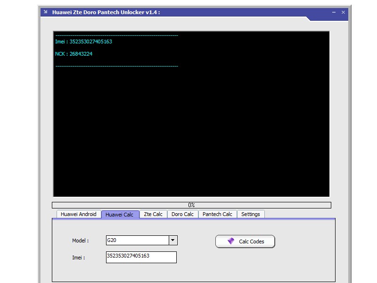This screenshot has height=283, width=377.
Task: Click the NCK : 26843224 output line
Action: point(74,54)
